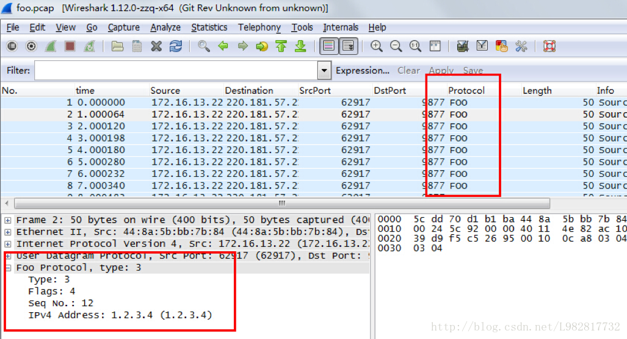Sort by the Destination column header
This screenshot has height=339, width=627.
pos(260,91)
